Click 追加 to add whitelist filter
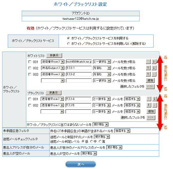Image resolution: width=173 pixels, height=169 pixels. 150,80
